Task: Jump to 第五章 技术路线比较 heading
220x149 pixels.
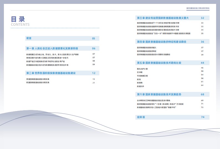Action: (x=159, y=63)
